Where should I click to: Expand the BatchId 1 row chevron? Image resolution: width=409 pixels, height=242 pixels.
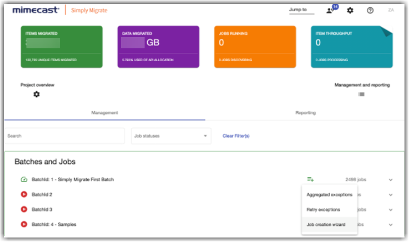[x=390, y=180]
